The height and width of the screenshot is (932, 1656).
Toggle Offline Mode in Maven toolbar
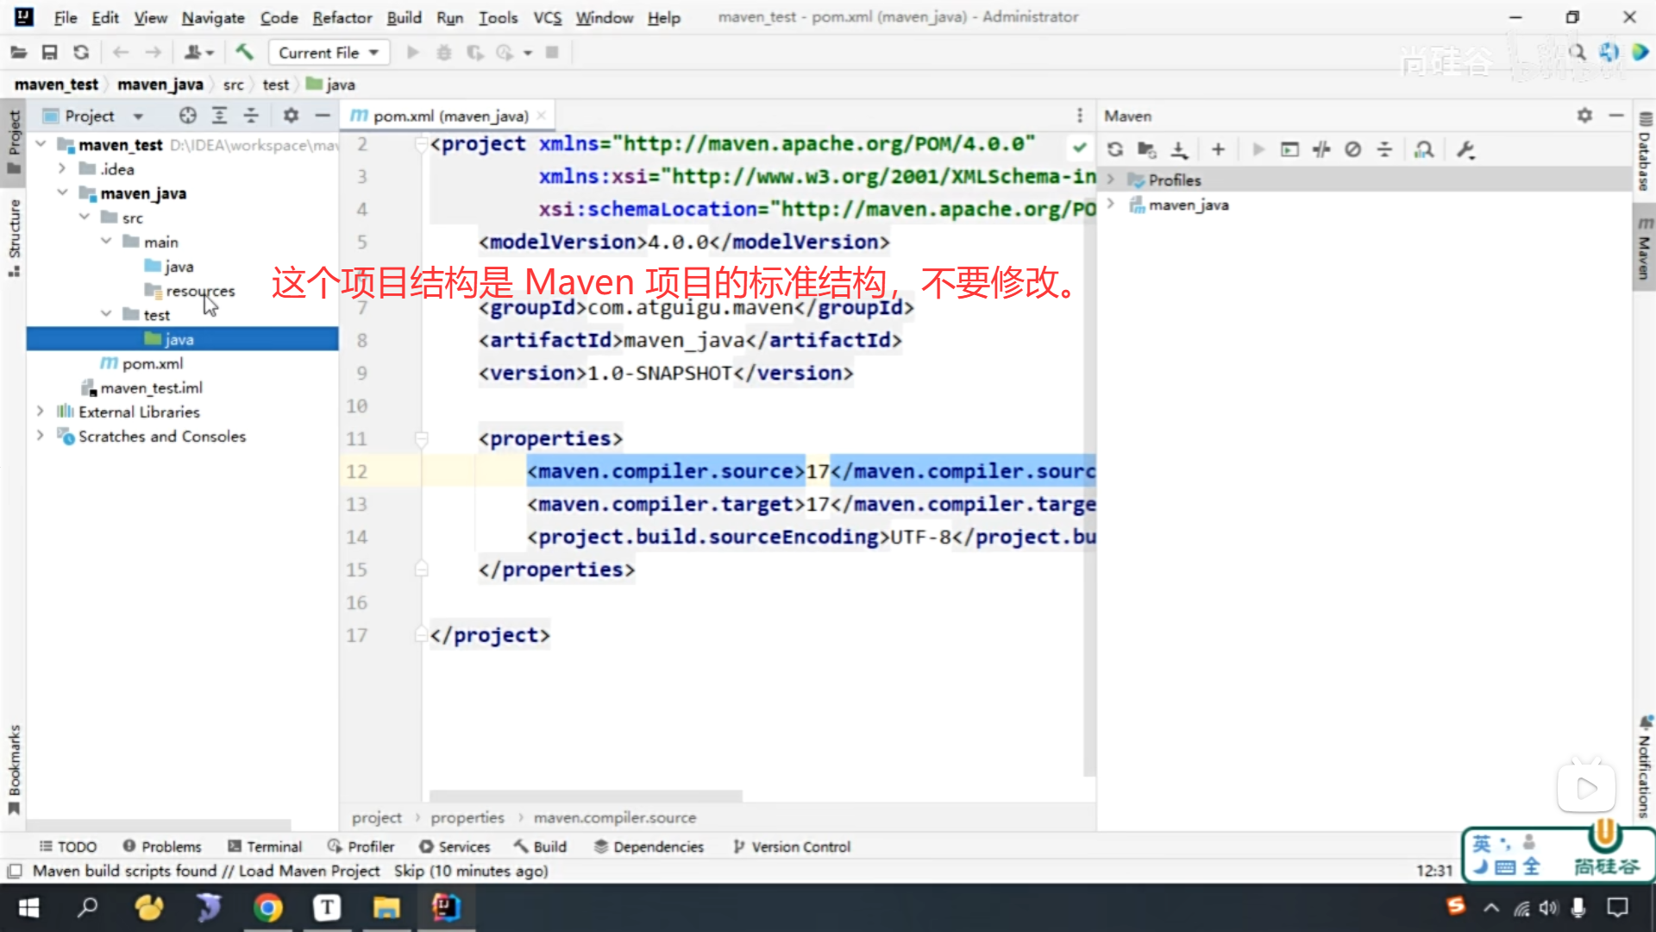click(x=1321, y=150)
